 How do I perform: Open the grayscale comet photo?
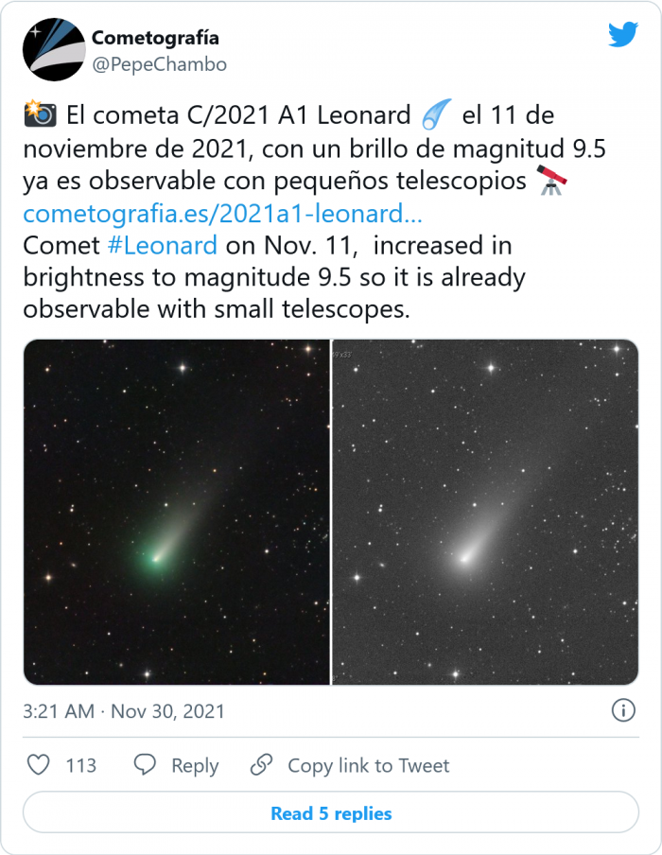coord(485,512)
